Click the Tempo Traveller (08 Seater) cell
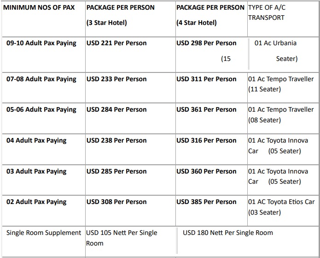 (281, 114)
